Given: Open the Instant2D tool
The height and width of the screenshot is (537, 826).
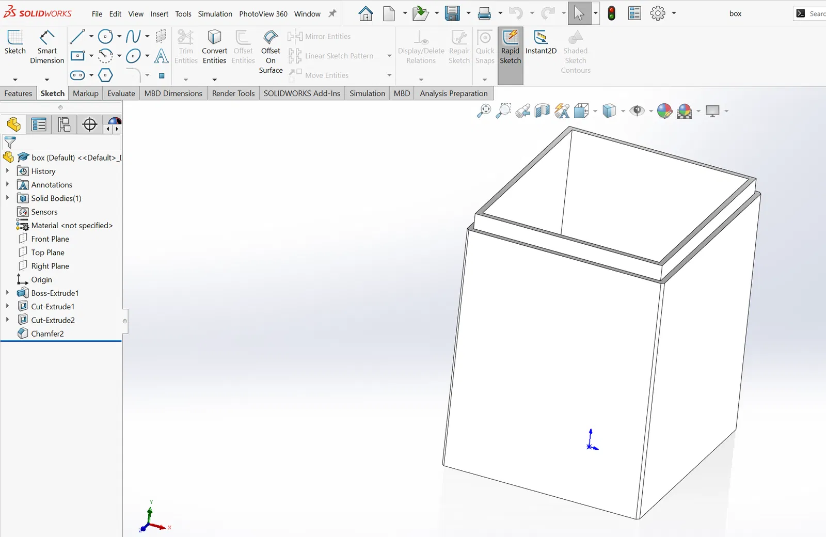Looking at the screenshot, I should coord(541,42).
